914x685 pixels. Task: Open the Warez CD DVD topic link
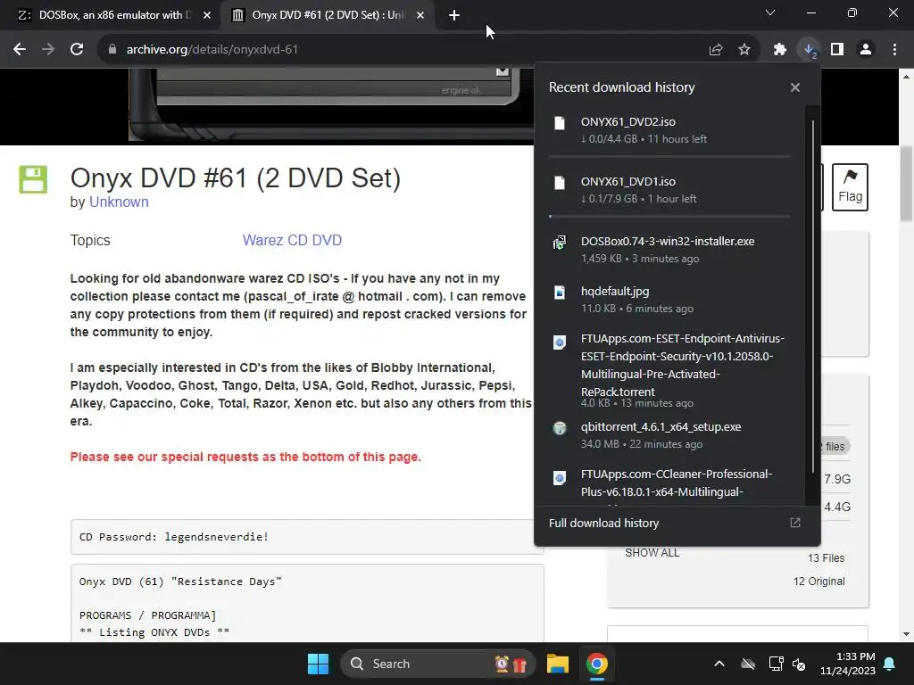tap(292, 240)
